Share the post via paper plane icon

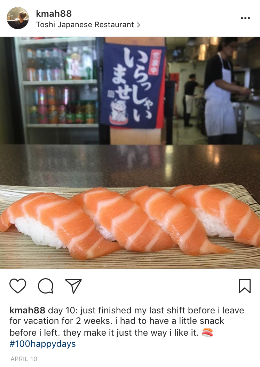[73, 286]
